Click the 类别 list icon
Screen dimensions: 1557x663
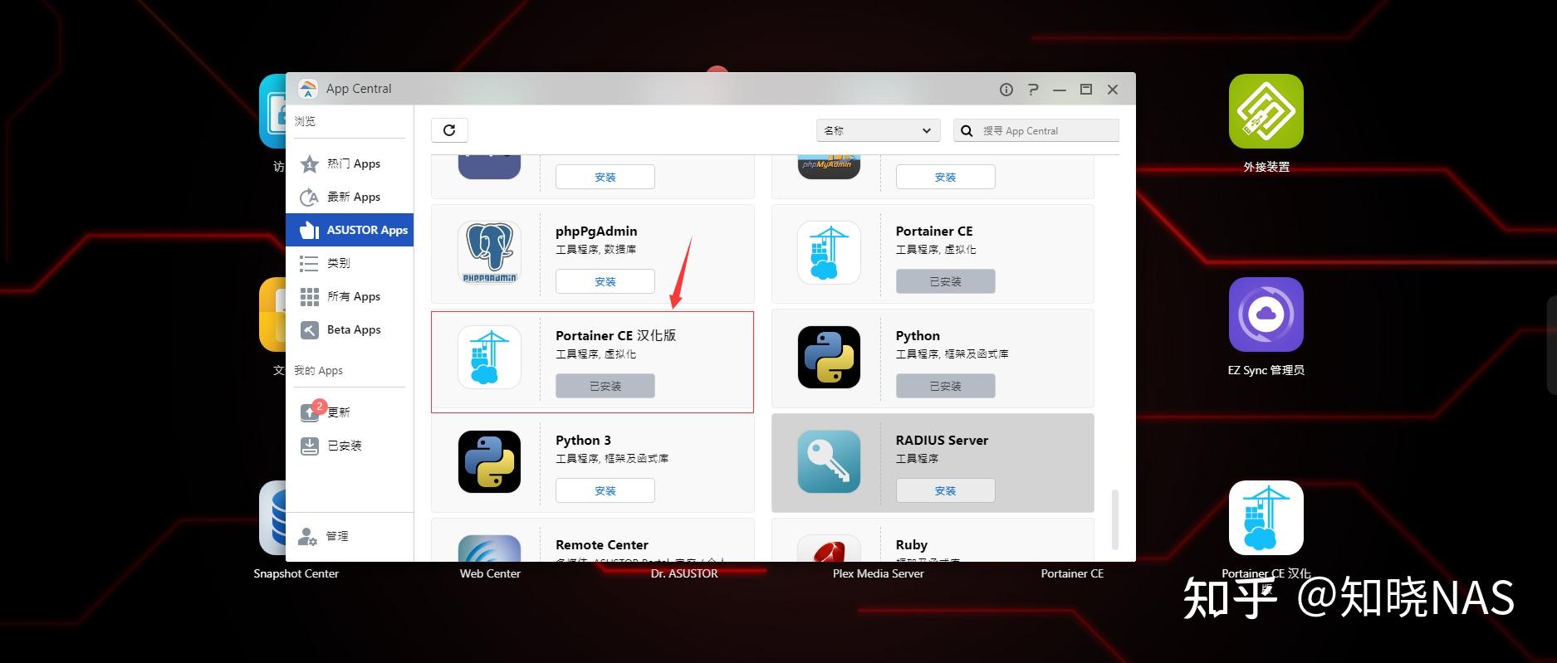[x=309, y=263]
